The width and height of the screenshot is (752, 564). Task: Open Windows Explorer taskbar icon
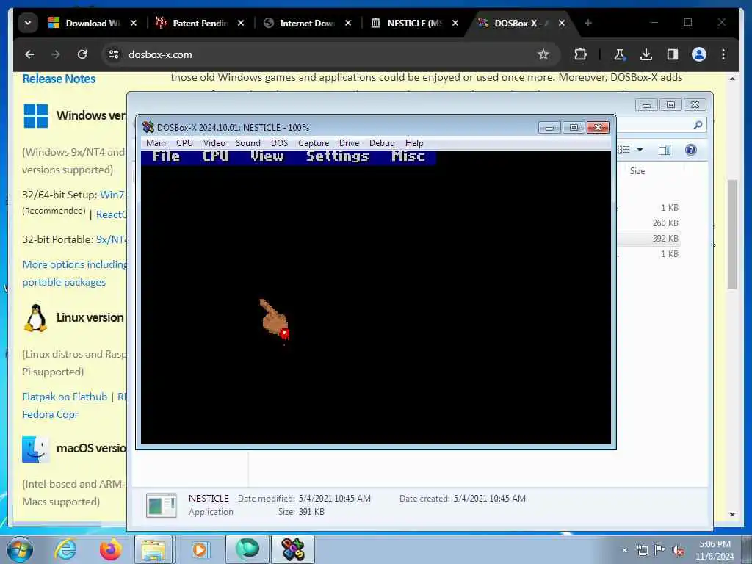[x=153, y=549]
